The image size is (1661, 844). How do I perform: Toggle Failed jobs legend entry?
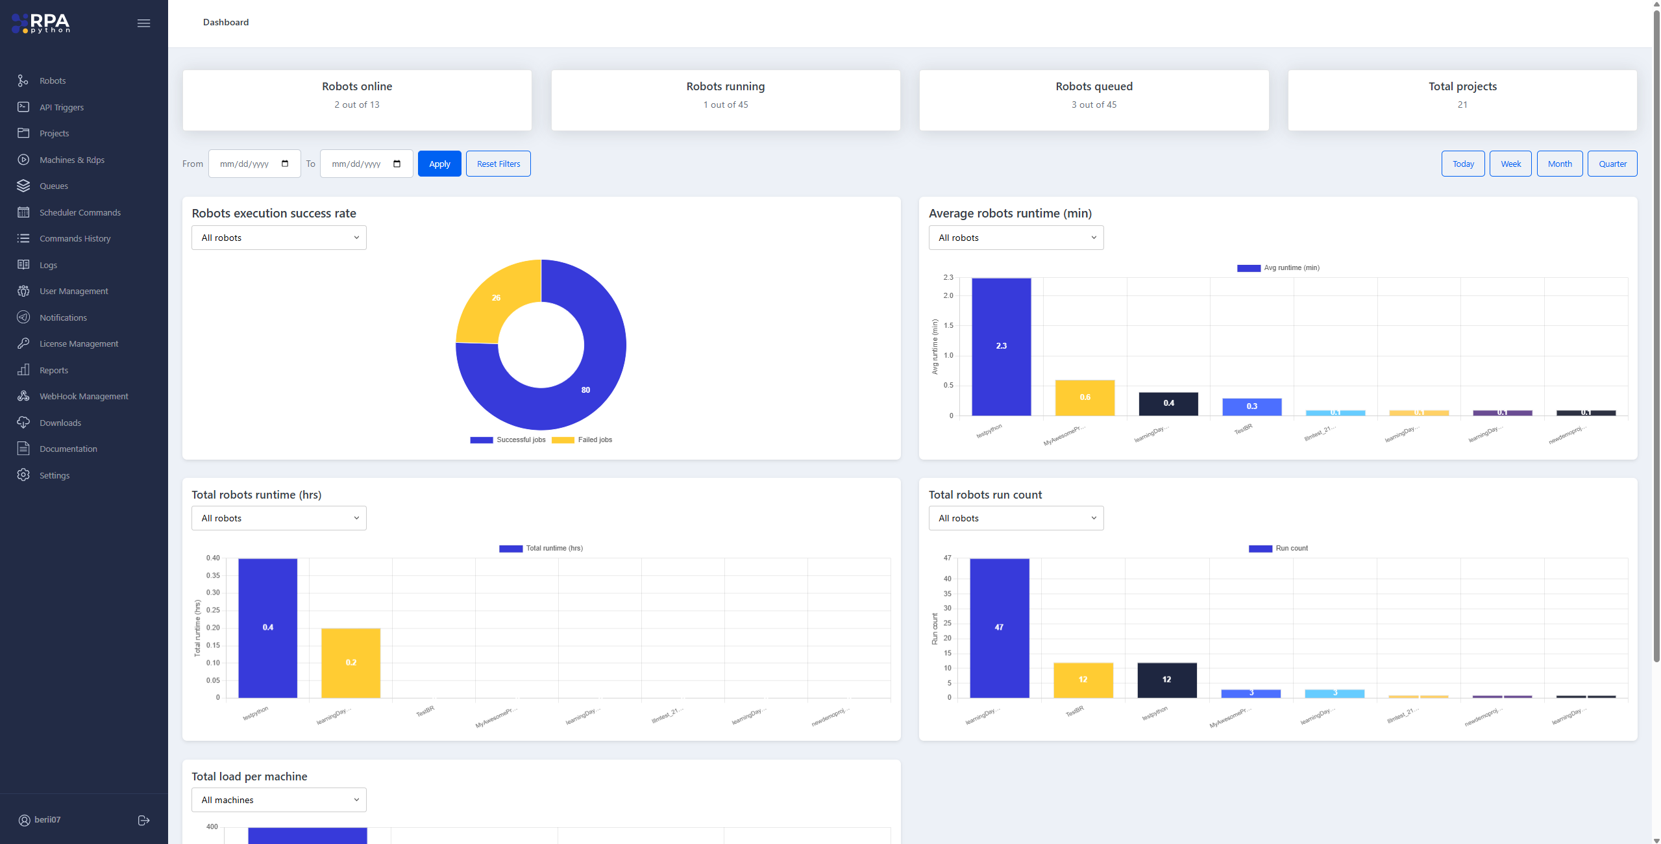pyautogui.click(x=582, y=440)
